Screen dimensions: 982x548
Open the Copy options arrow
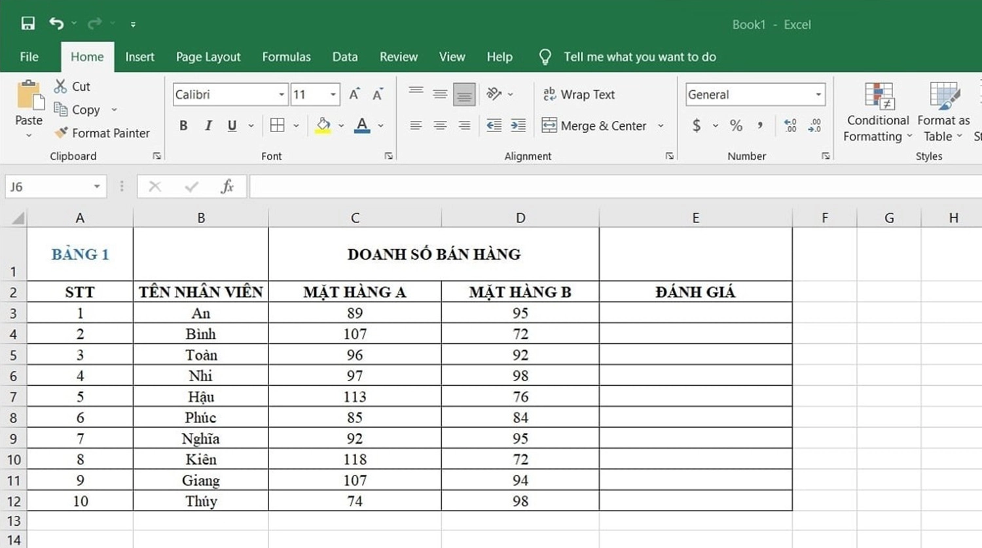pyautogui.click(x=114, y=110)
